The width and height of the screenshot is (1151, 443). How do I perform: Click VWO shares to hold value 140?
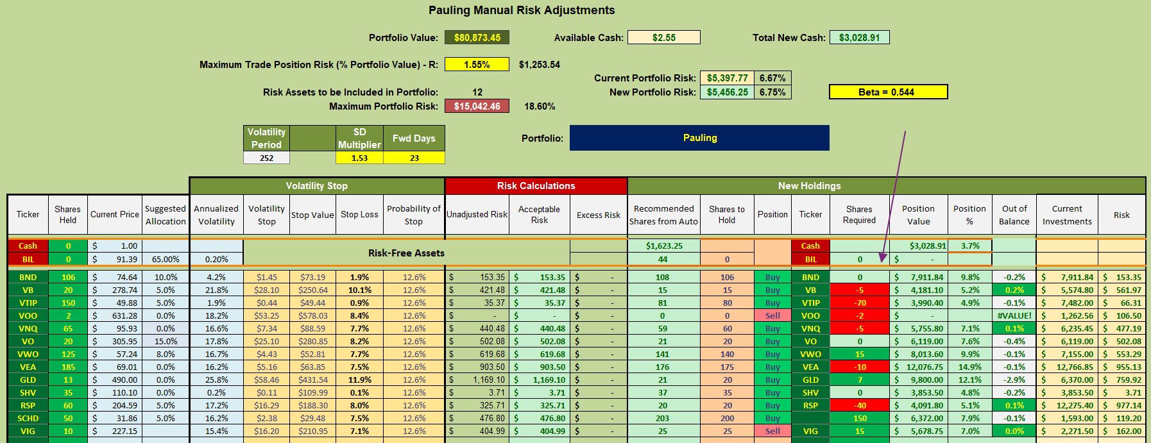(727, 355)
